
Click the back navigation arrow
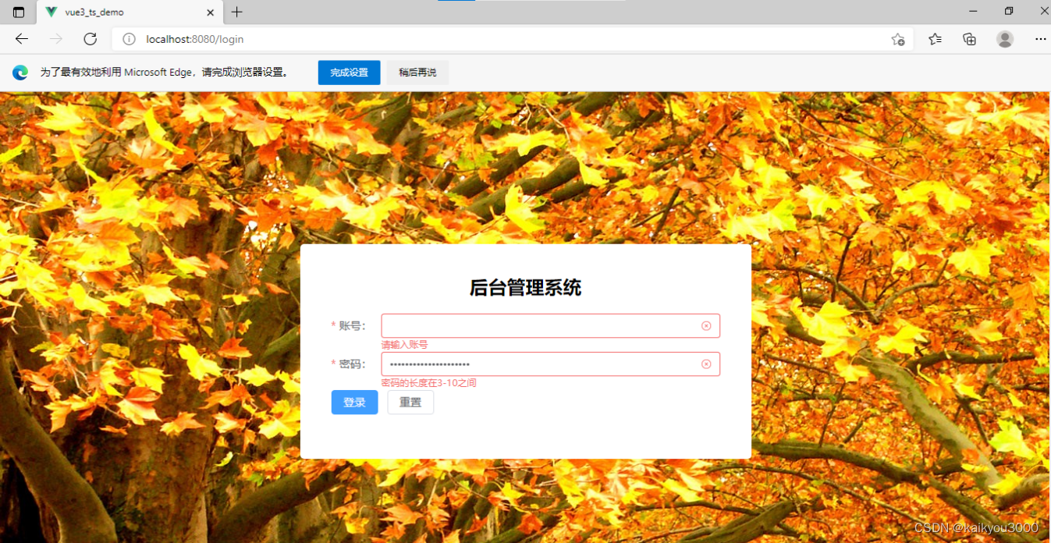pos(21,38)
